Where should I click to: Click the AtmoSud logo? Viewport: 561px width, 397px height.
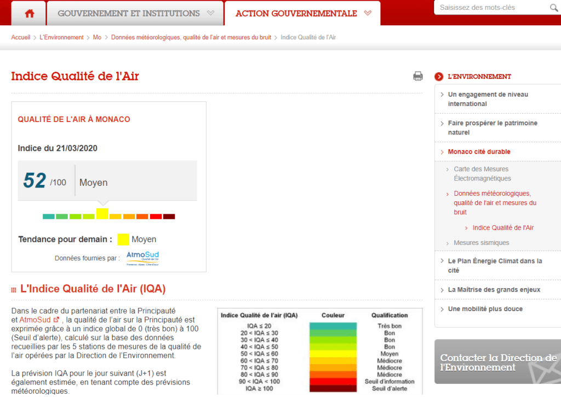(x=142, y=258)
